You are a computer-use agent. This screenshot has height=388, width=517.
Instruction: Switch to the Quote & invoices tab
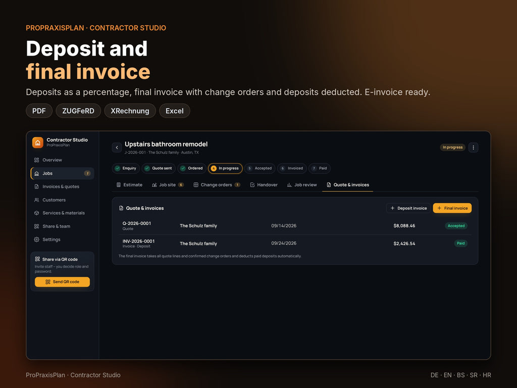pyautogui.click(x=347, y=185)
